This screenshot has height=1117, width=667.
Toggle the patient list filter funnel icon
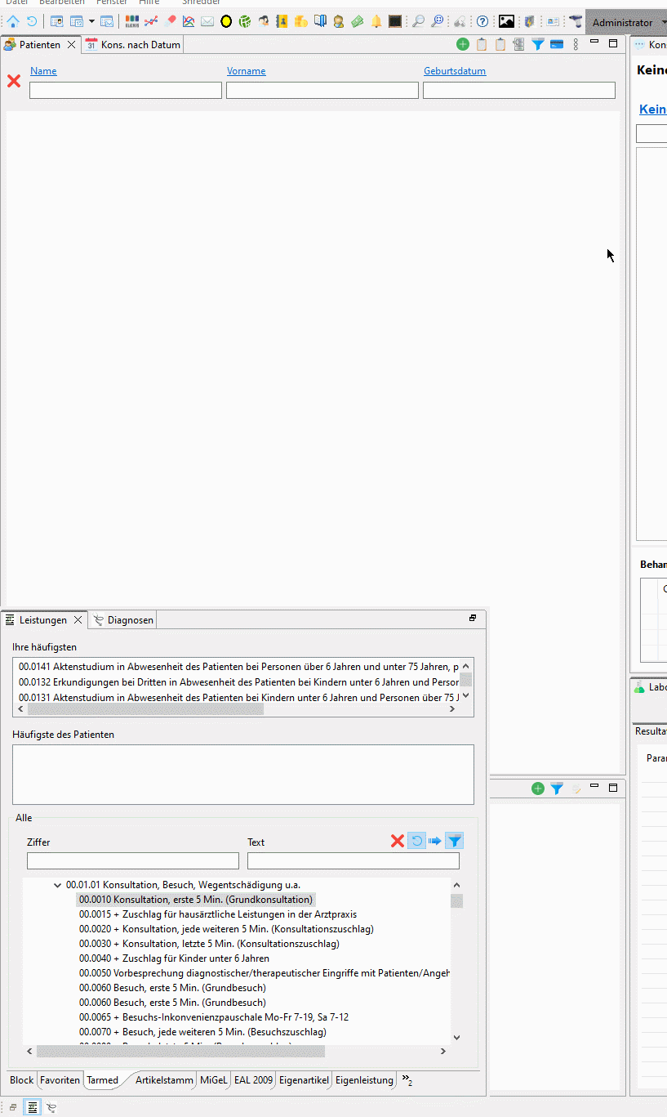click(538, 45)
